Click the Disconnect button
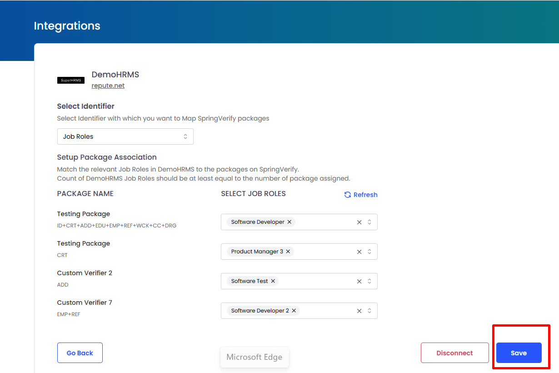 (x=454, y=353)
